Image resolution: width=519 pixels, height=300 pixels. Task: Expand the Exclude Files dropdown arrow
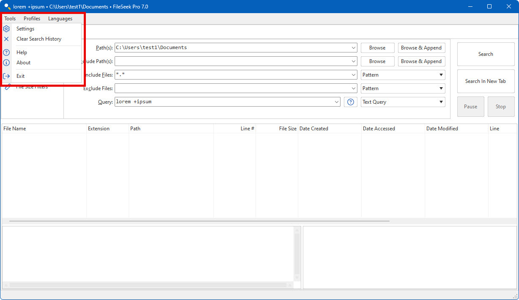click(354, 88)
